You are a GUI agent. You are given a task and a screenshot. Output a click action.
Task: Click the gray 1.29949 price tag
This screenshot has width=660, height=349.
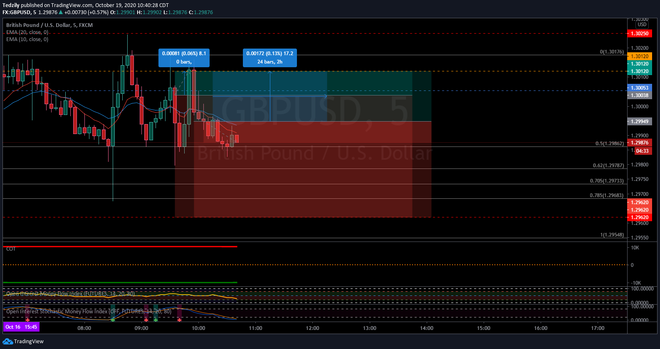(x=639, y=122)
